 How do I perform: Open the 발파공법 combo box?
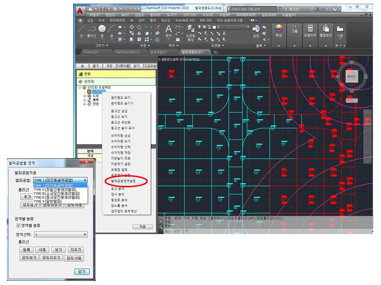(60, 180)
